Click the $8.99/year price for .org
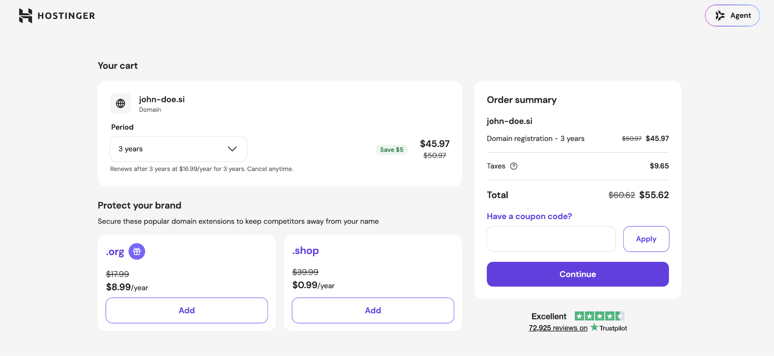The width and height of the screenshot is (774, 356). pyautogui.click(x=127, y=287)
